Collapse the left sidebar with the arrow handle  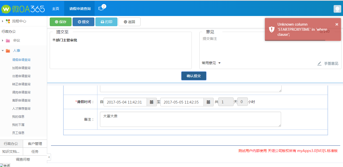pyautogui.click(x=49, y=157)
